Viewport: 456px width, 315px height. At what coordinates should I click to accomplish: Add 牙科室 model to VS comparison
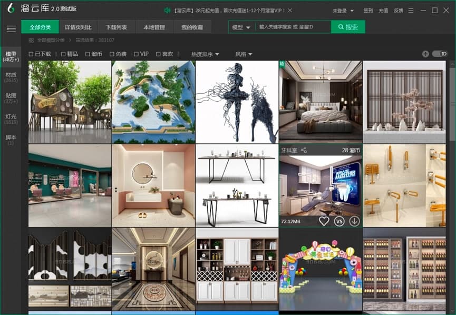[x=339, y=221]
